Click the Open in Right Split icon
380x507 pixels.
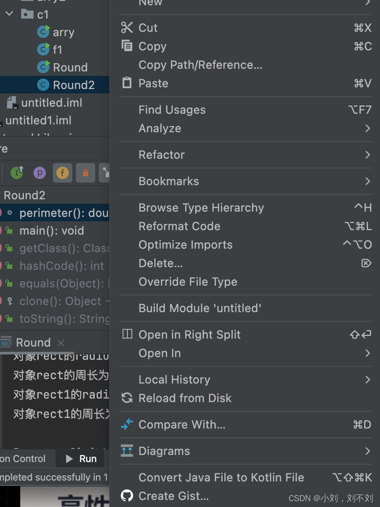127,334
